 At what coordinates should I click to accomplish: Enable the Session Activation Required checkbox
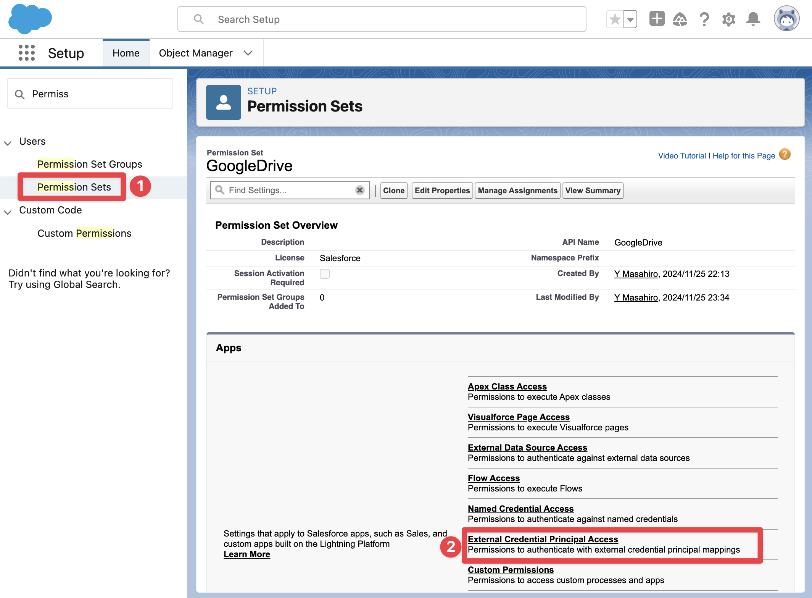[324, 274]
